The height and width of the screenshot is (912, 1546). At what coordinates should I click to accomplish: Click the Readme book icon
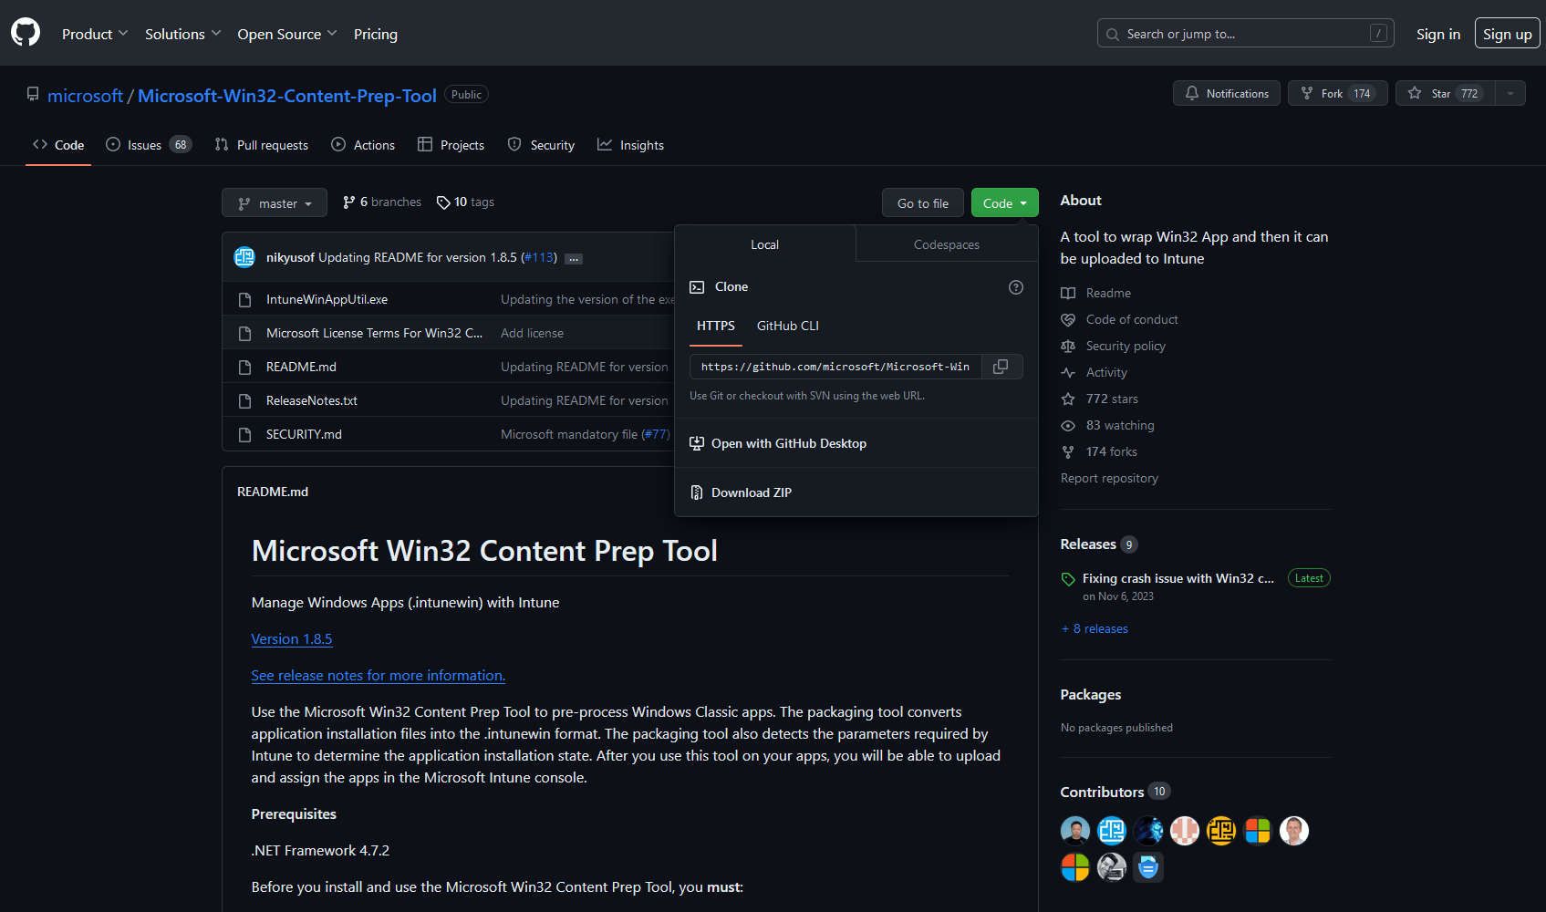coord(1068,293)
